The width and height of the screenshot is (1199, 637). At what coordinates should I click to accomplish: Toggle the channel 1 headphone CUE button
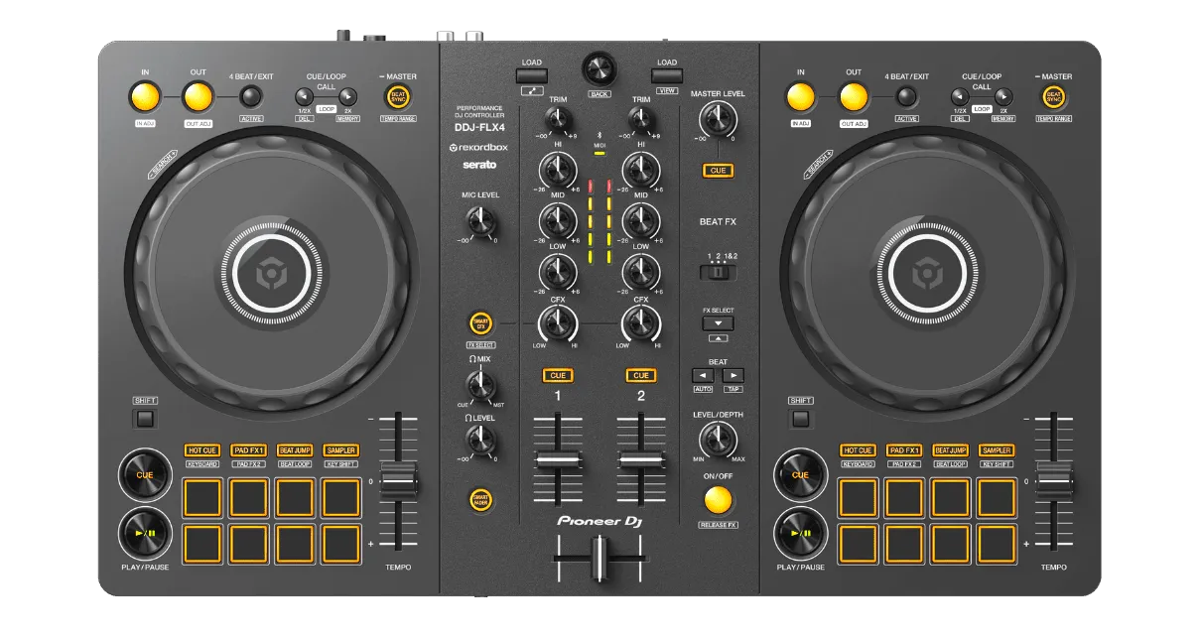(558, 375)
